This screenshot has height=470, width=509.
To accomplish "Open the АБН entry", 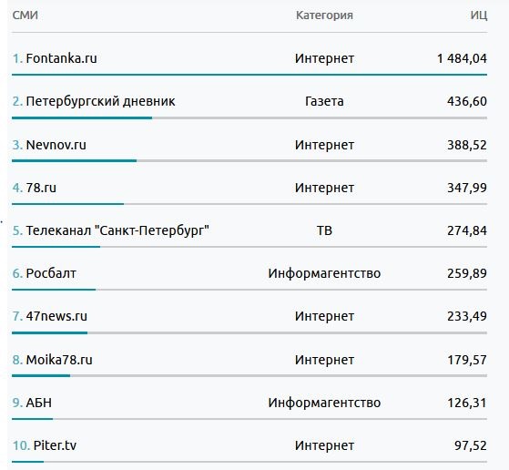I will click(x=38, y=403).
